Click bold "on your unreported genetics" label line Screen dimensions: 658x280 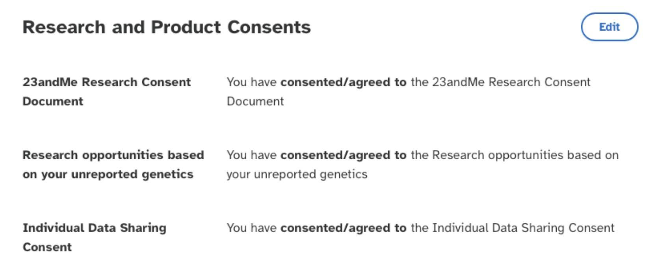click(x=108, y=174)
